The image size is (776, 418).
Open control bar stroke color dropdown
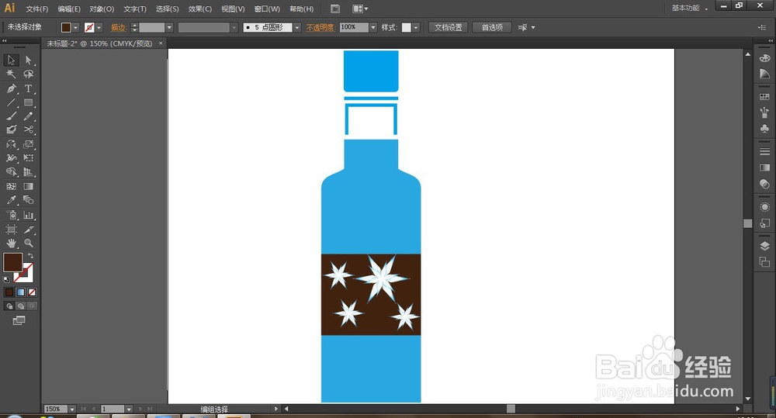pyautogui.click(x=99, y=28)
